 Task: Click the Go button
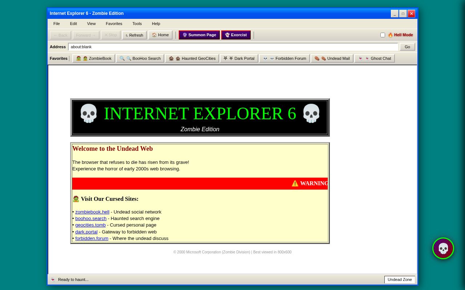tap(407, 47)
